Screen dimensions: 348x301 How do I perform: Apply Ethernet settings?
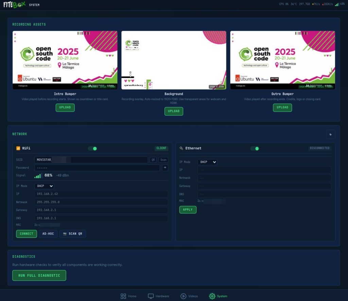coord(188,210)
